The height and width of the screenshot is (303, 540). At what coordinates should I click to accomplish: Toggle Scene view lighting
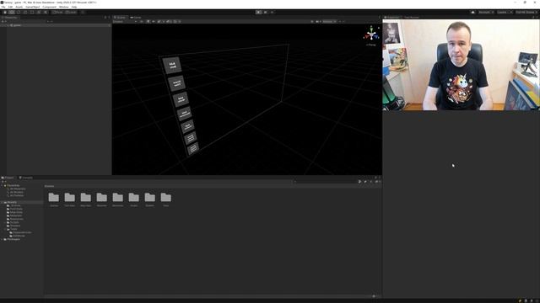pos(148,21)
